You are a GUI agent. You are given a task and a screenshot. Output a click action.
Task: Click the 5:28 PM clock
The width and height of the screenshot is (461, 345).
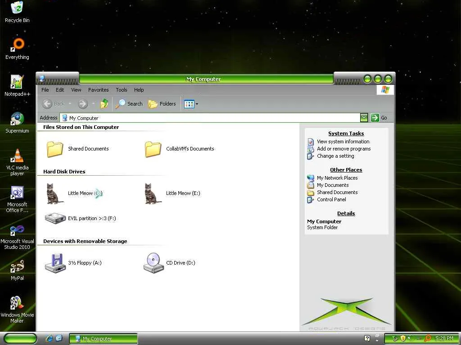coord(444,339)
